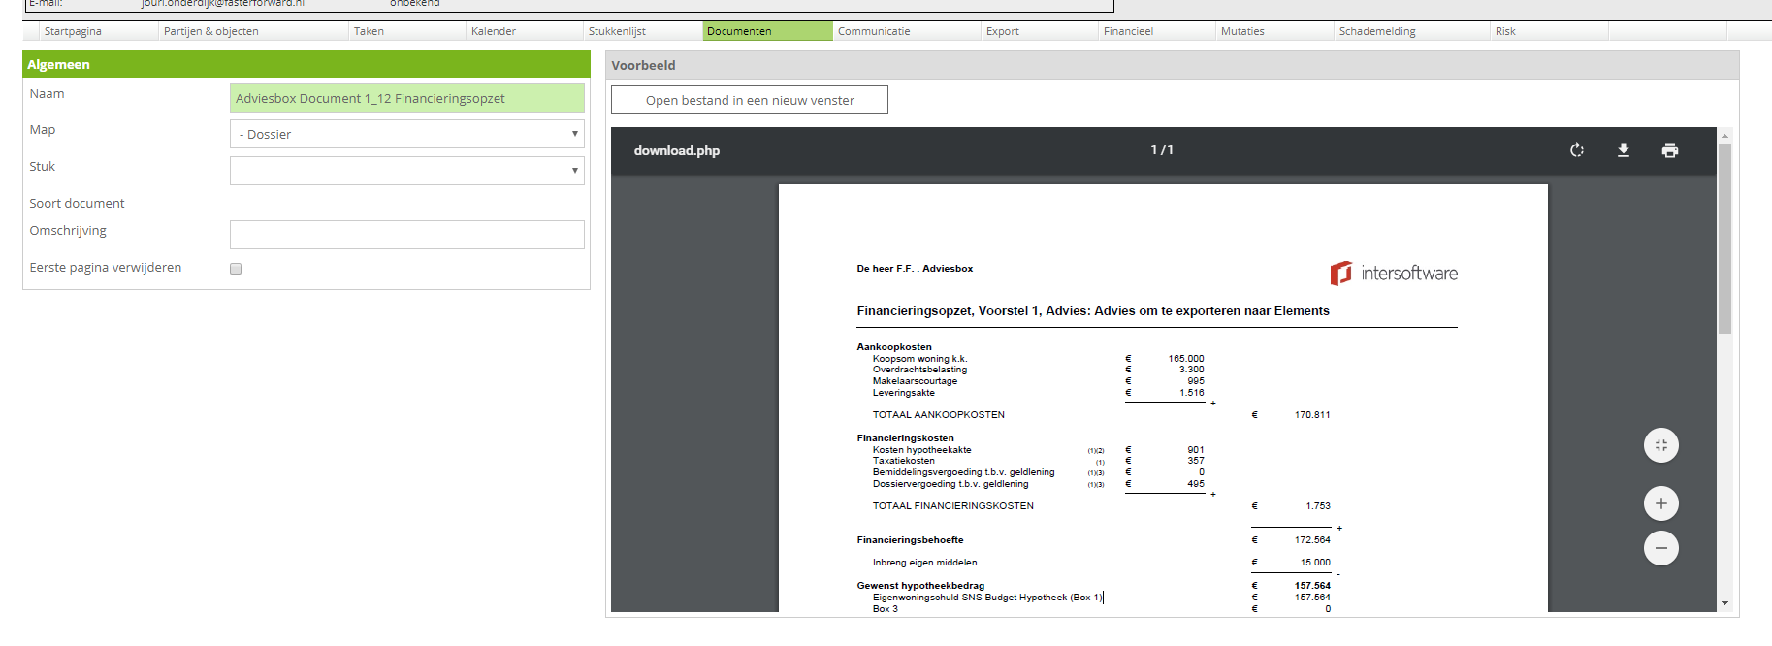This screenshot has height=646, width=1772.
Task: Zoom in on the PDF preview
Action: click(1661, 503)
